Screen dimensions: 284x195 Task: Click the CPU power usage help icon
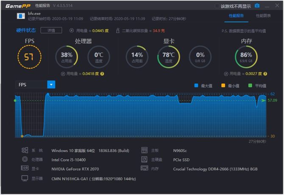coord(102,74)
